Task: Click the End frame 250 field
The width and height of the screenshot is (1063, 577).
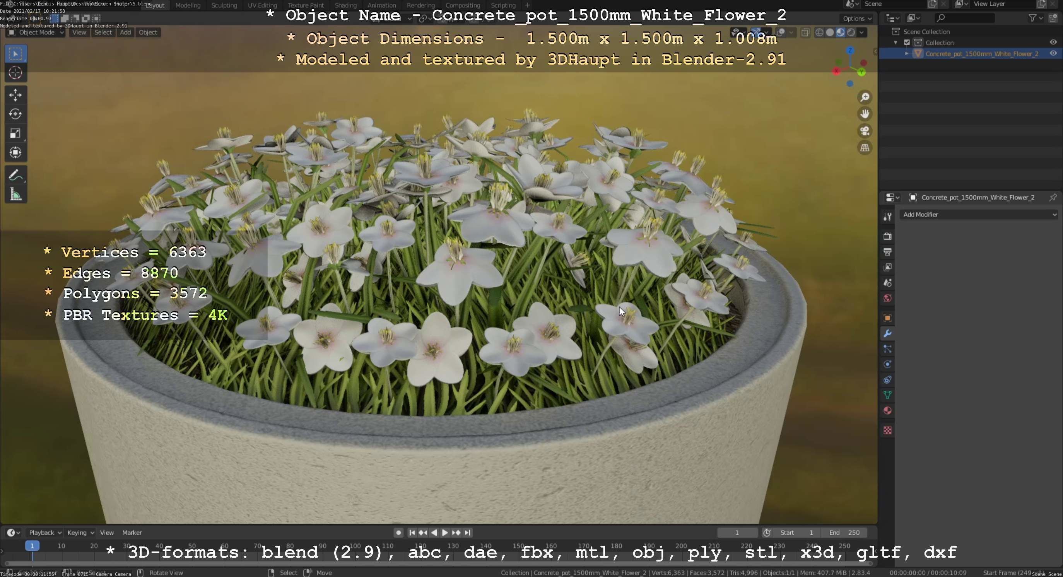Action: click(844, 533)
